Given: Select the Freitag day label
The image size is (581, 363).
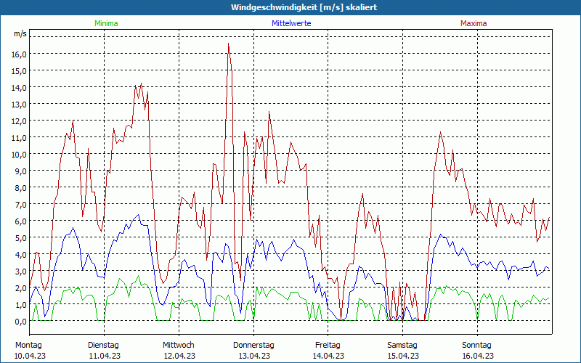Looking at the screenshot, I should 328,345.
